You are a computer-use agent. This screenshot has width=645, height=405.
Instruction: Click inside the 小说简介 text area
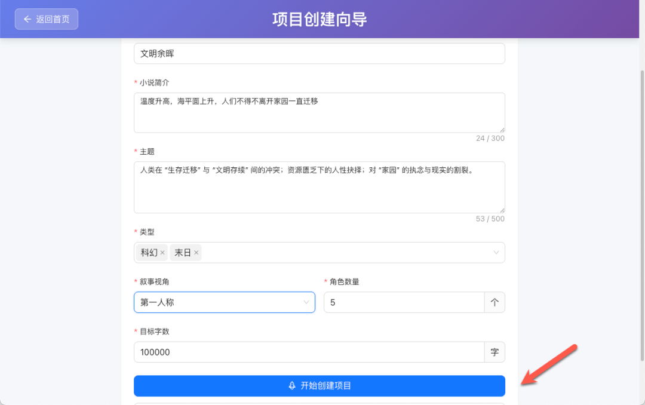pyautogui.click(x=319, y=112)
